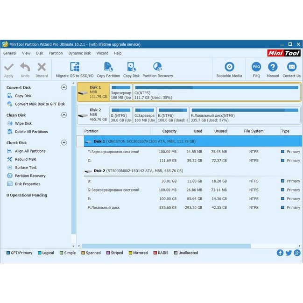This screenshot has height=303, width=303.
Task: Choose Delete All Partitions in the sidebar
Action: (31, 132)
